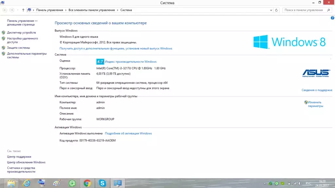The width and height of the screenshot is (335, 188).
Task: Open 'Настройка удаленного доступа'
Action: tap(23, 40)
